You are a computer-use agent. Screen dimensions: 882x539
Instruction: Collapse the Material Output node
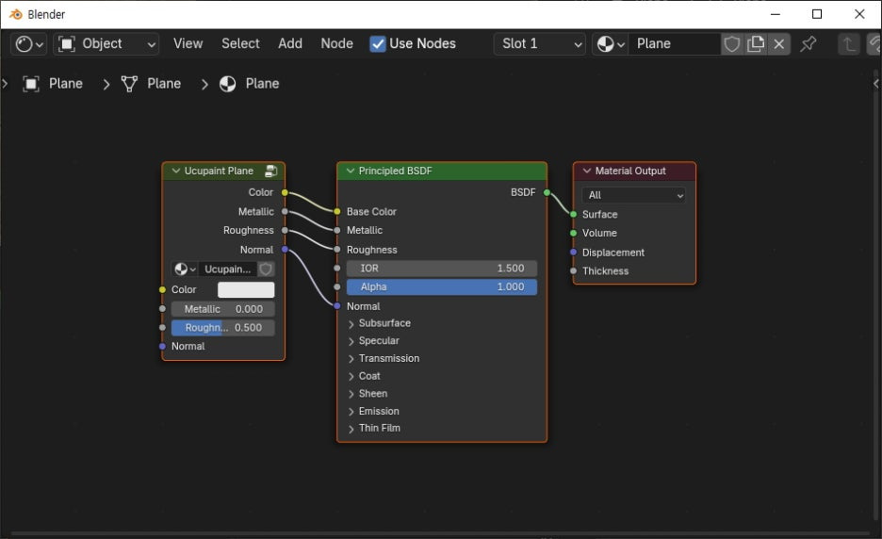point(587,171)
